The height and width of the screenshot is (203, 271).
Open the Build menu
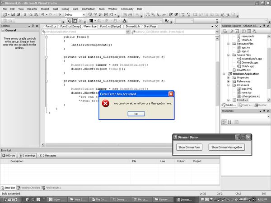pyautogui.click(x=55, y=9)
